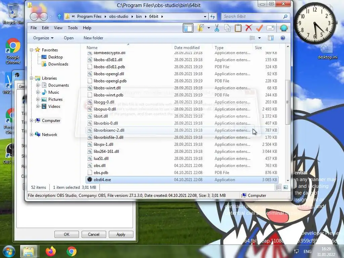Open the Help menu
This screenshot has height=258, width=344.
click(x=87, y=28)
